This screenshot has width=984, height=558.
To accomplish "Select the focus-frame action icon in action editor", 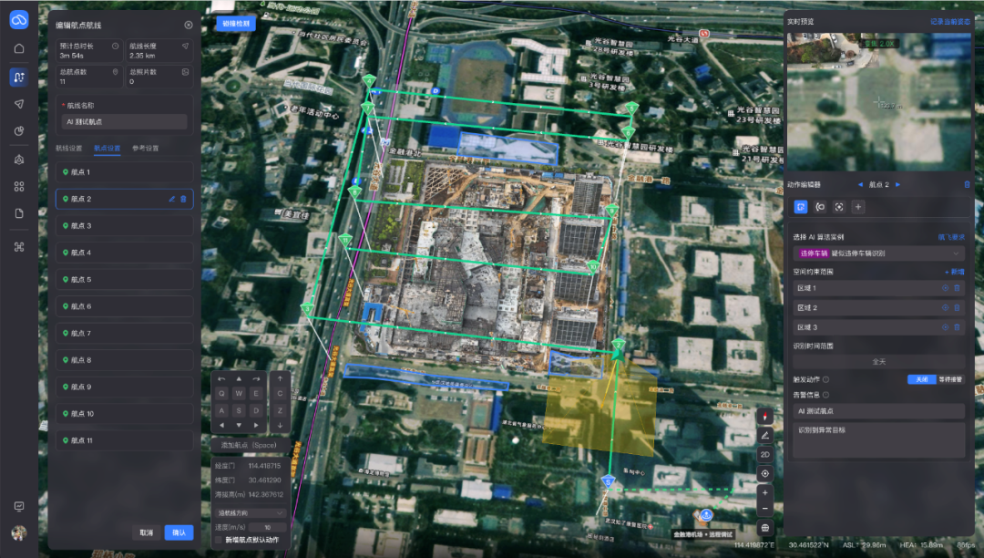I will coord(839,206).
